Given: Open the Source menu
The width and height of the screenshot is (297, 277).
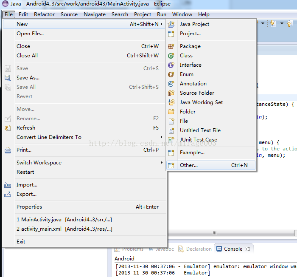Looking at the screenshot, I should pos(69,14).
